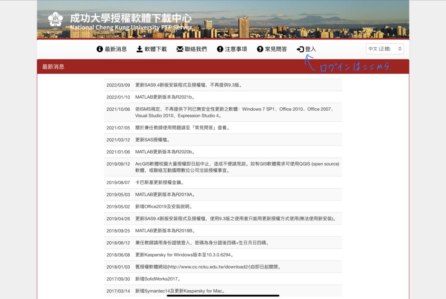Image resolution: width=446 pixels, height=299 pixels.
Task: Click the login arrow icon next to 登入
Action: pos(300,49)
